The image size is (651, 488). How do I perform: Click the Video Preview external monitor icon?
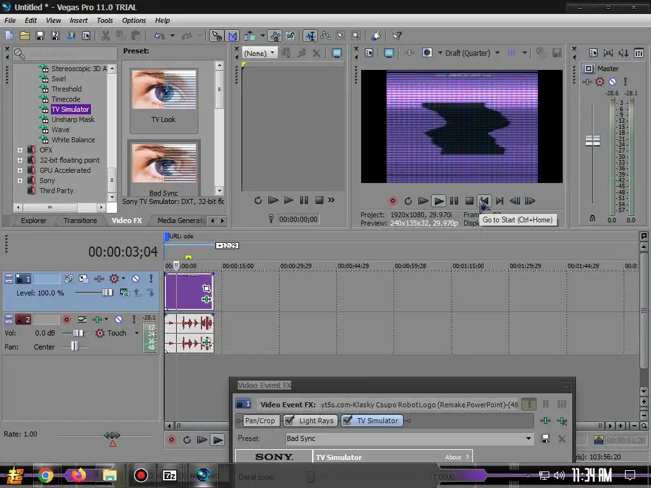click(388, 53)
